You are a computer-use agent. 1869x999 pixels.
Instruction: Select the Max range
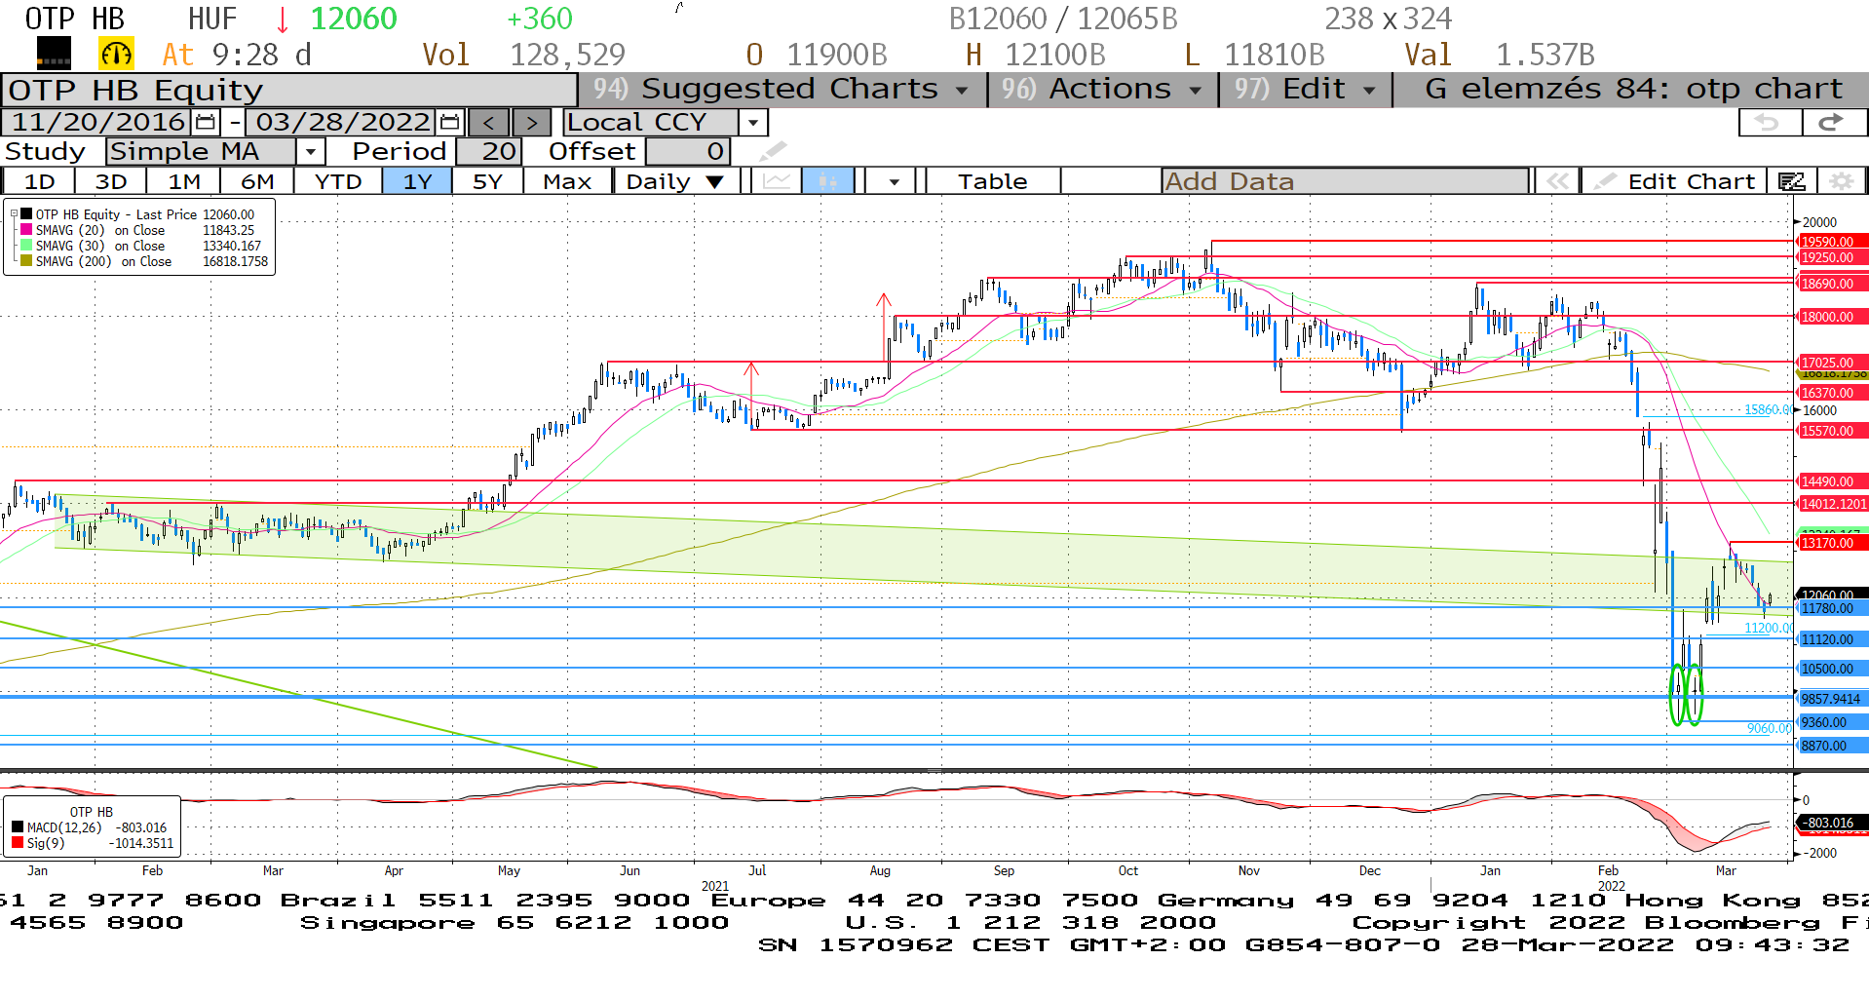point(567,181)
